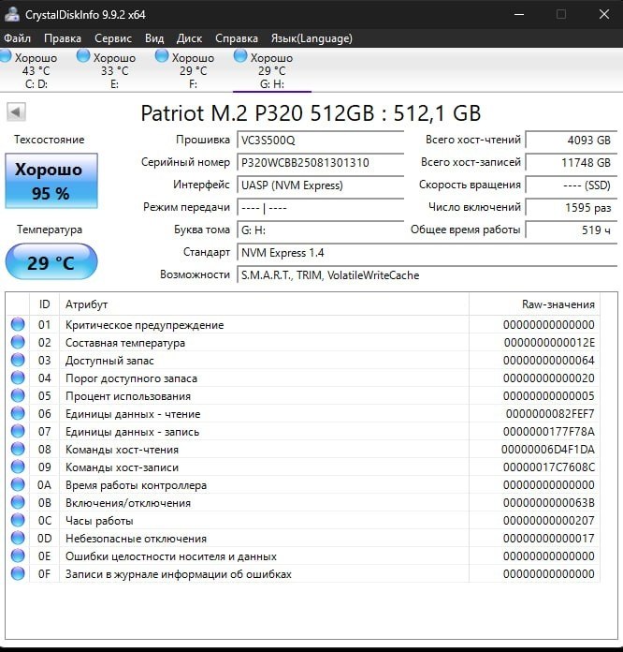
Task: Switch to the C: D: disk tab
Action: [x=36, y=70]
